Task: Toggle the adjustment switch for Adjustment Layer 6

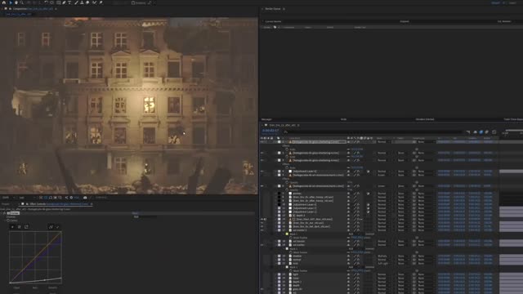Action: 369,171
